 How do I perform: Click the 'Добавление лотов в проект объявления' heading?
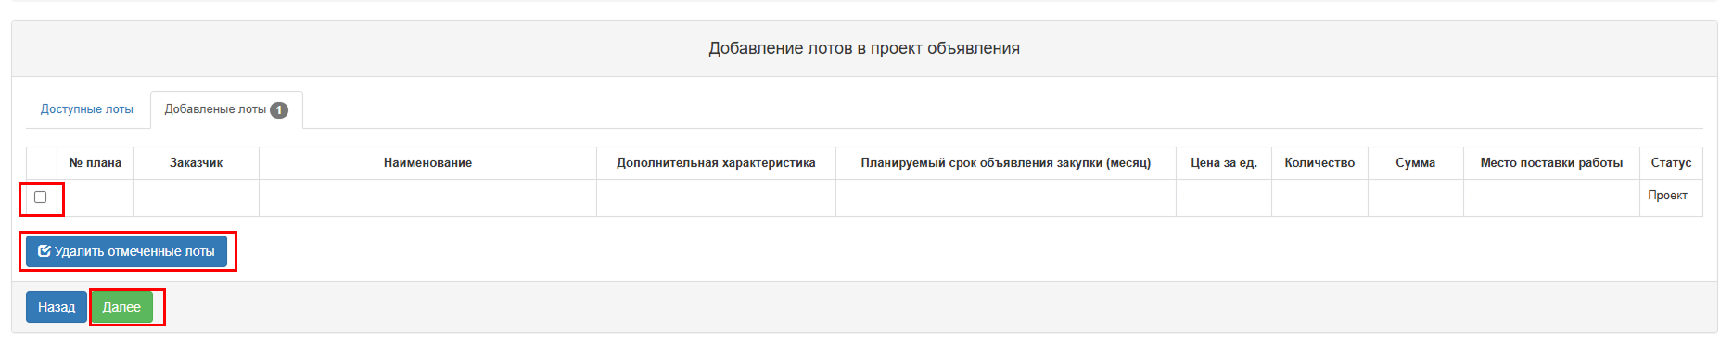click(864, 48)
